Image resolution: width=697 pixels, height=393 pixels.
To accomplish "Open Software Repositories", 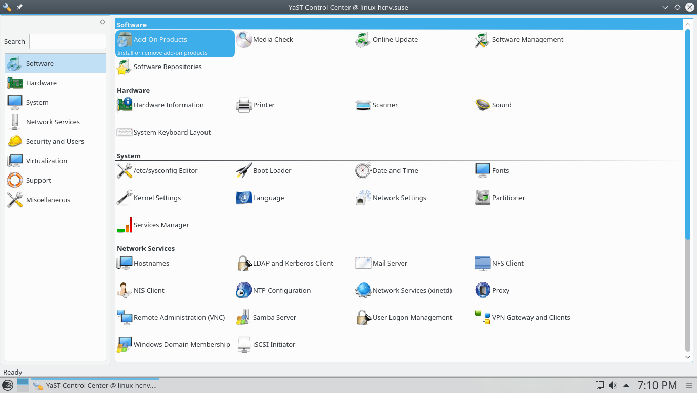I will [x=159, y=67].
